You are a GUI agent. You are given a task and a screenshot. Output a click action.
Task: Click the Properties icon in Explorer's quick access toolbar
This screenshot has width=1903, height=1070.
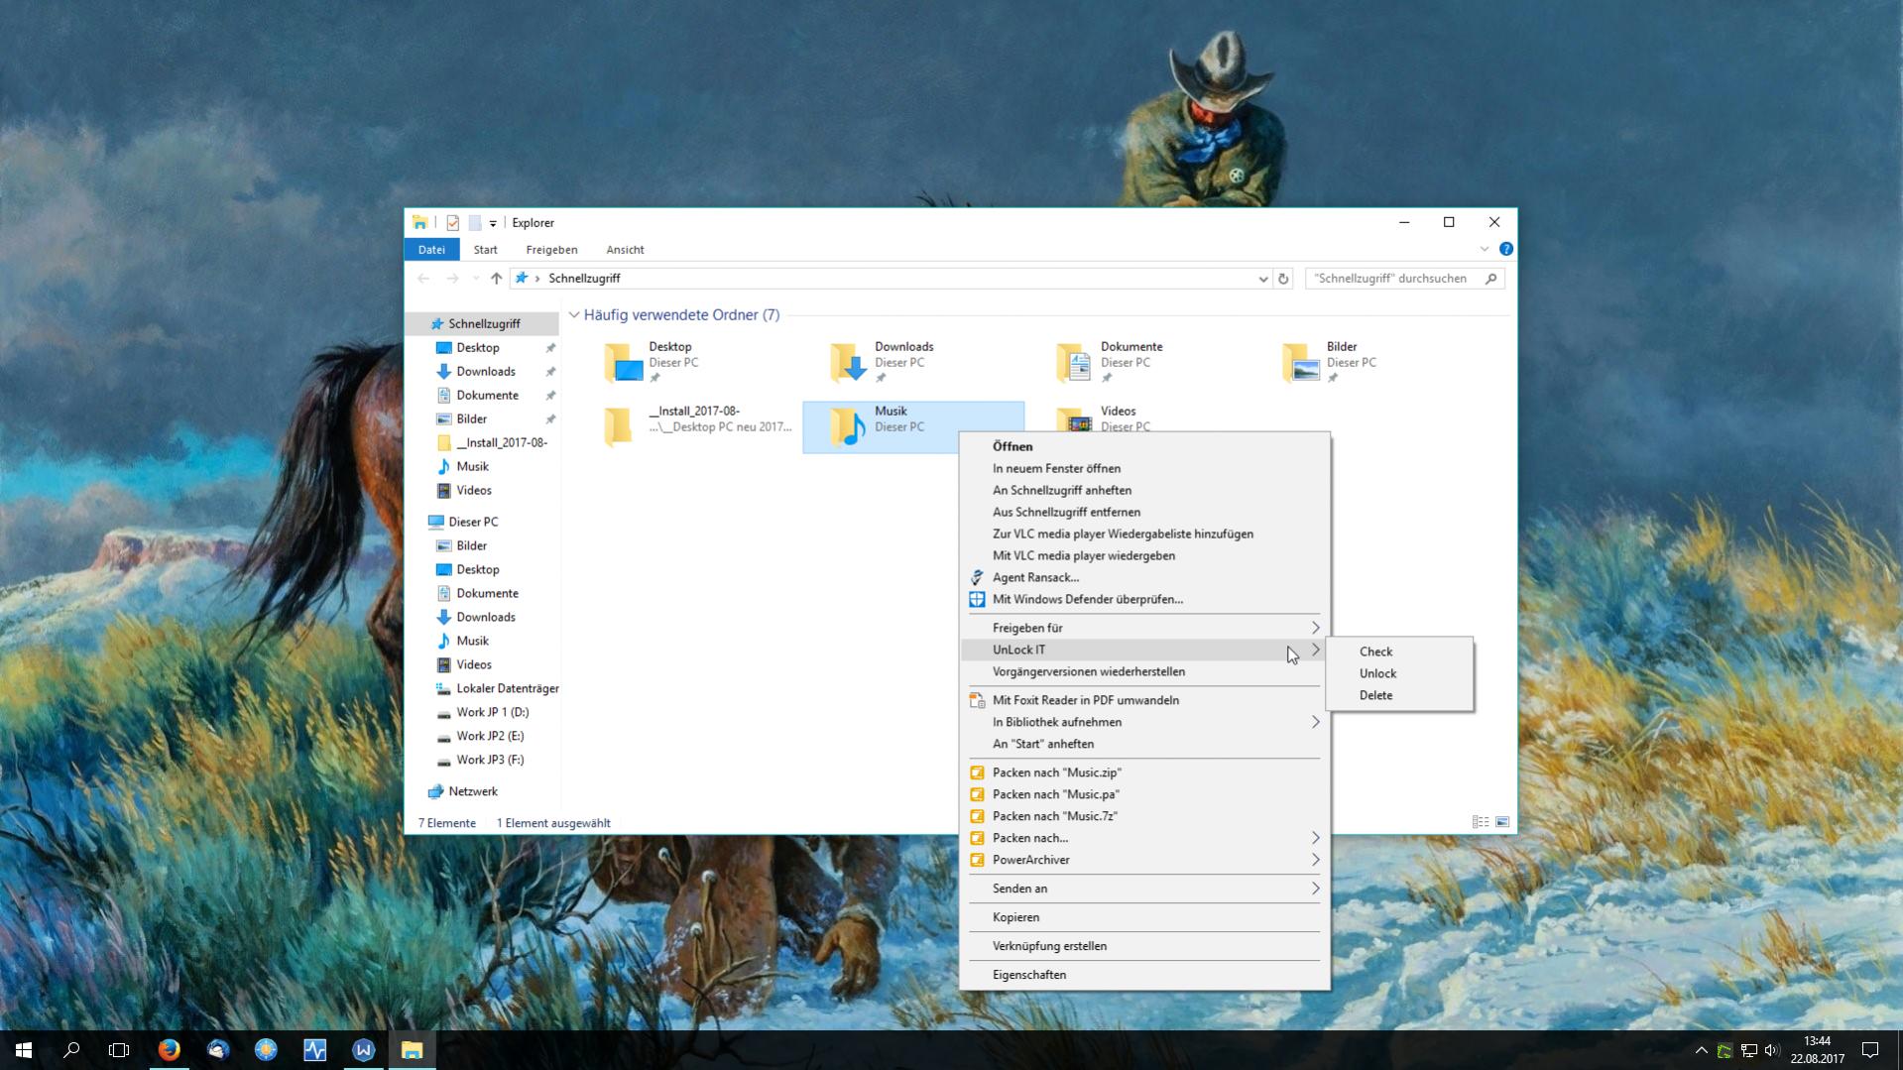[452, 223]
